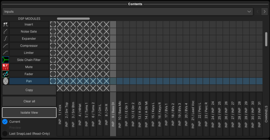
Task: Select the Current radio option
Action: 5,122
